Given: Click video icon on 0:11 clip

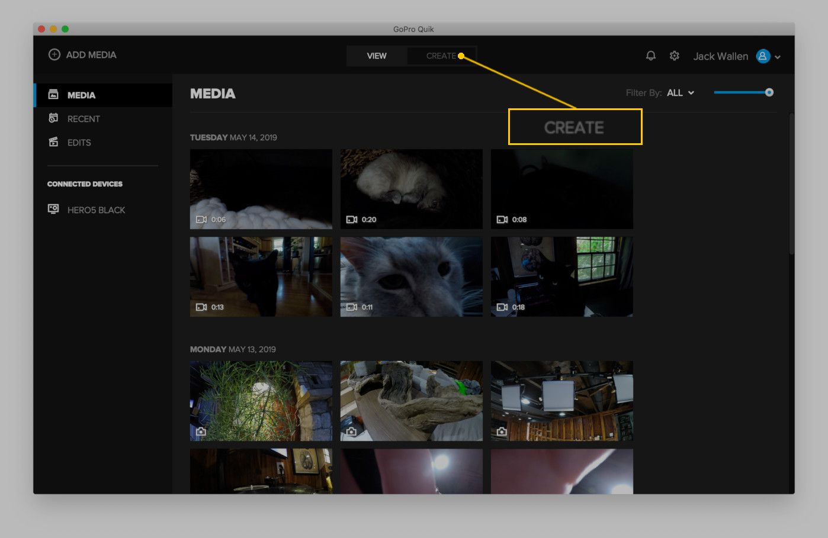Looking at the screenshot, I should point(352,307).
